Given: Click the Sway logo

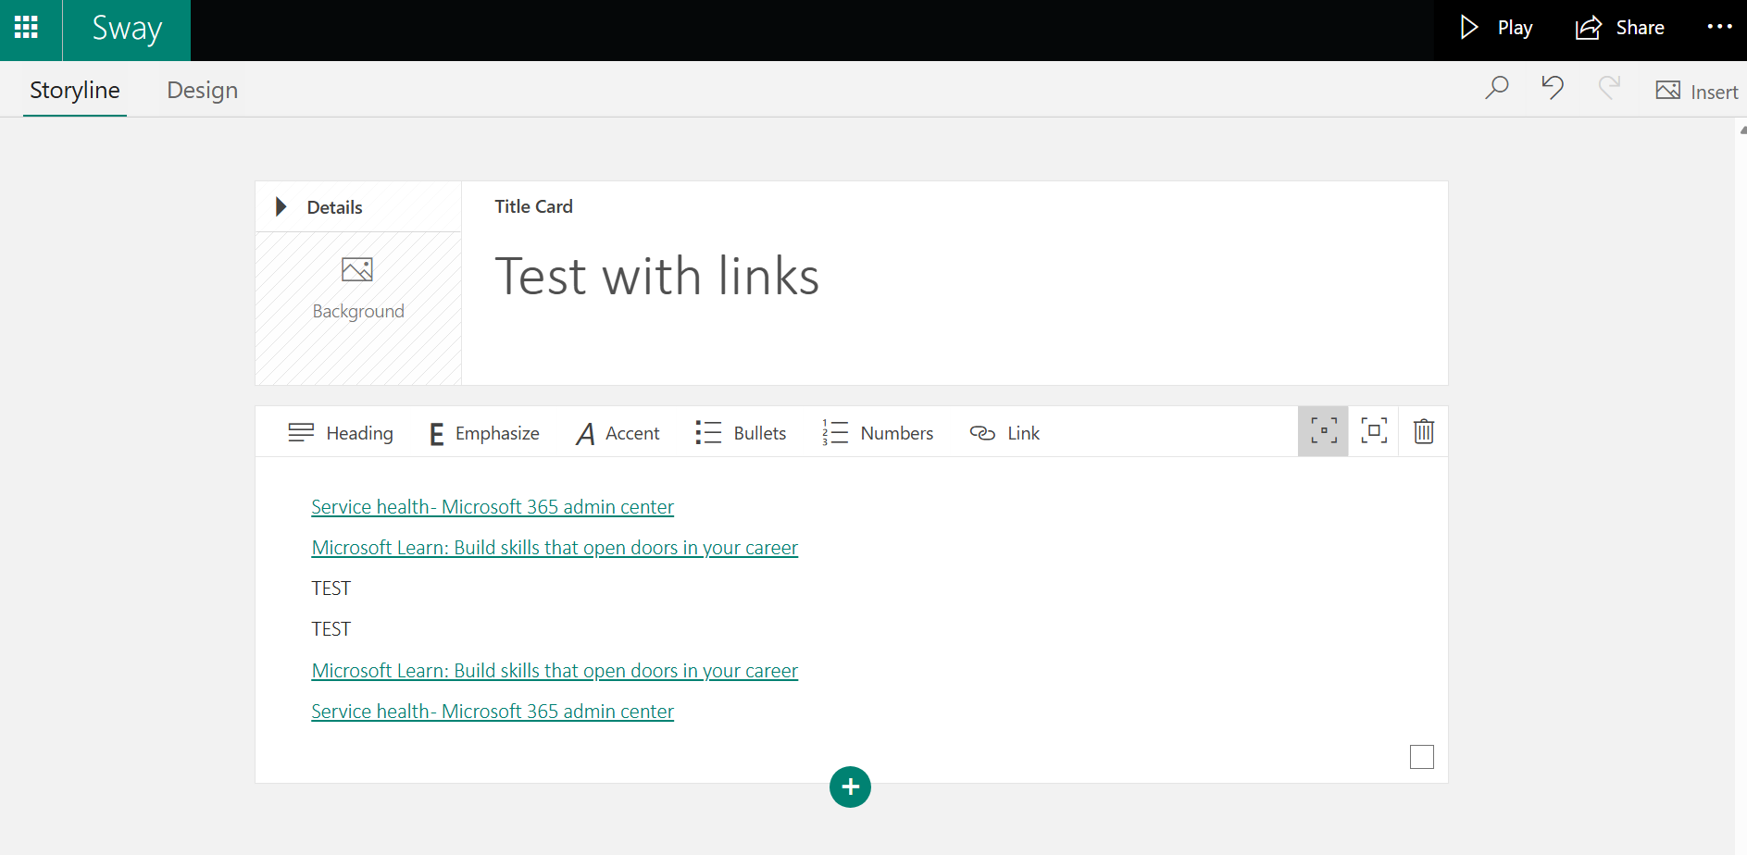Looking at the screenshot, I should tap(127, 29).
